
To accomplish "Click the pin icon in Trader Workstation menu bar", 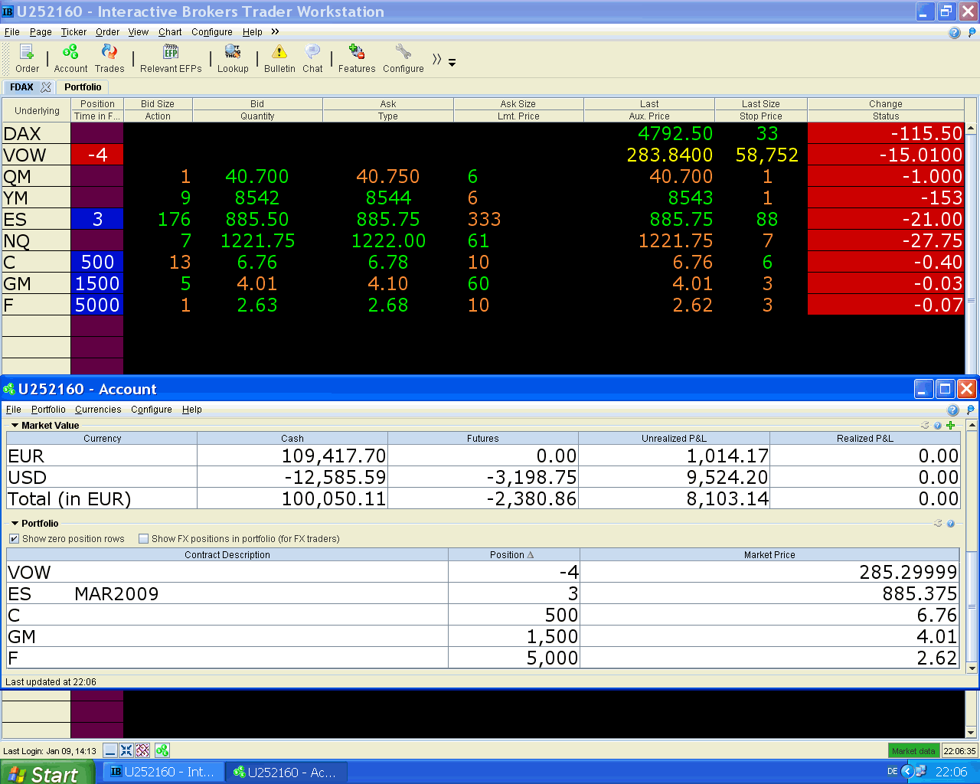I will 972,32.
